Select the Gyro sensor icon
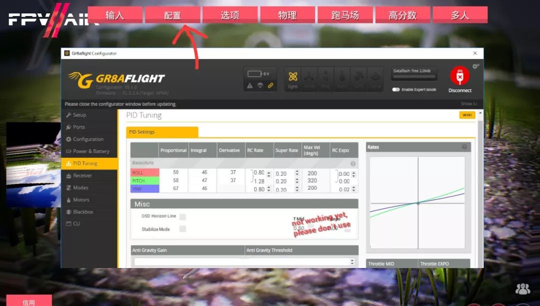Image resolution: width=540 pixels, height=306 pixels. (x=293, y=77)
